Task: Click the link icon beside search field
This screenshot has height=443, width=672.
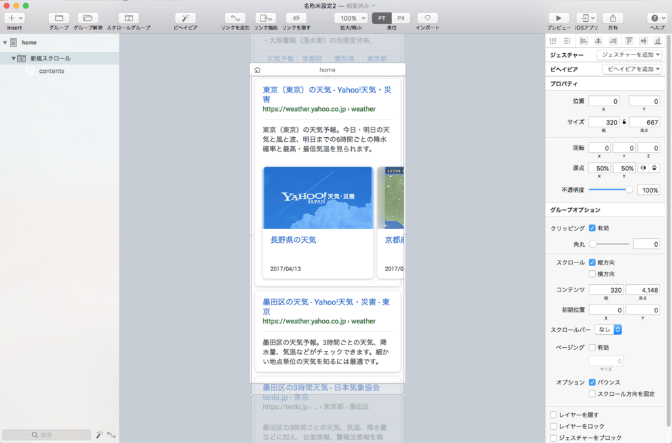Action: pyautogui.click(x=112, y=435)
